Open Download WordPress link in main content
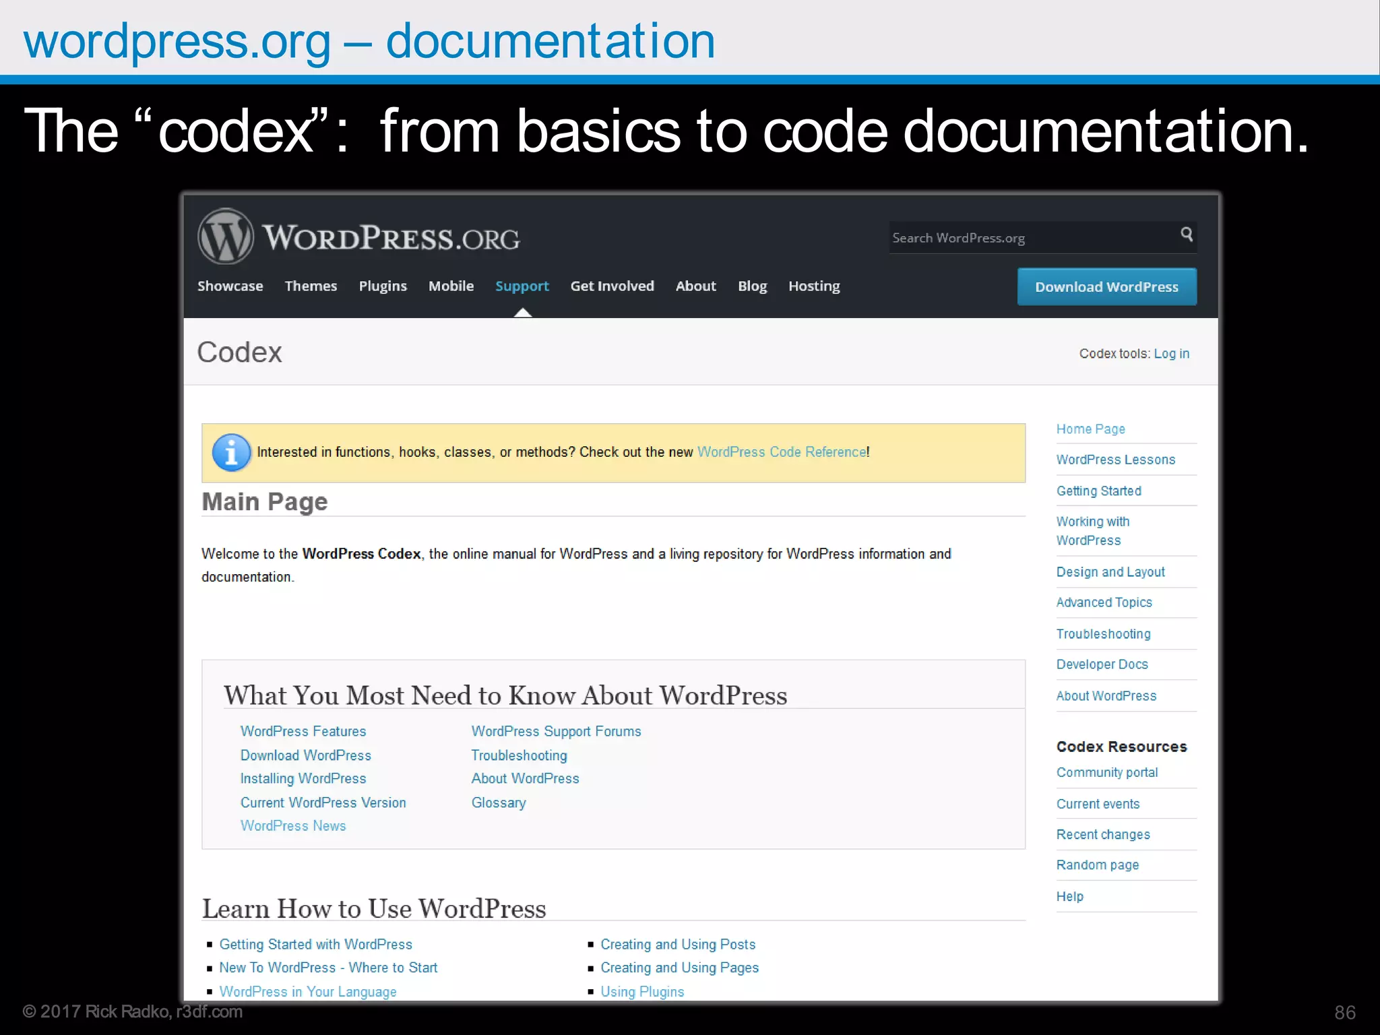 (x=306, y=756)
